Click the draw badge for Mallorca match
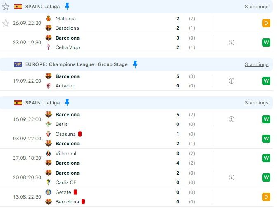Image resolution: width=279 pixels, height=208 pixels. pyautogui.click(x=266, y=23)
